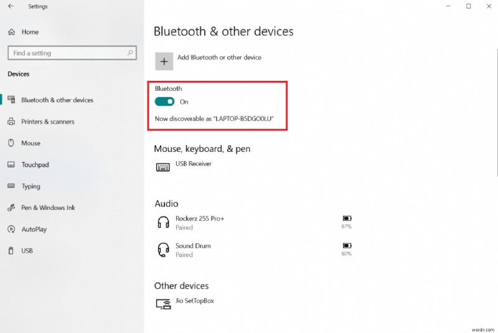The width and height of the screenshot is (498, 333).
Task: Go to AutoPlay settings
Action: pyautogui.click(x=34, y=229)
